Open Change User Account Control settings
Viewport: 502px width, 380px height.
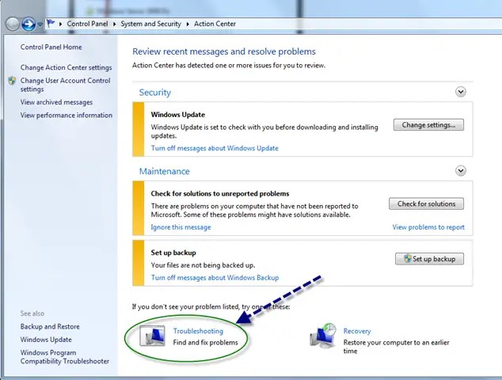coord(65,85)
